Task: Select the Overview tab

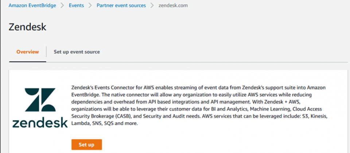Action: tap(28, 52)
